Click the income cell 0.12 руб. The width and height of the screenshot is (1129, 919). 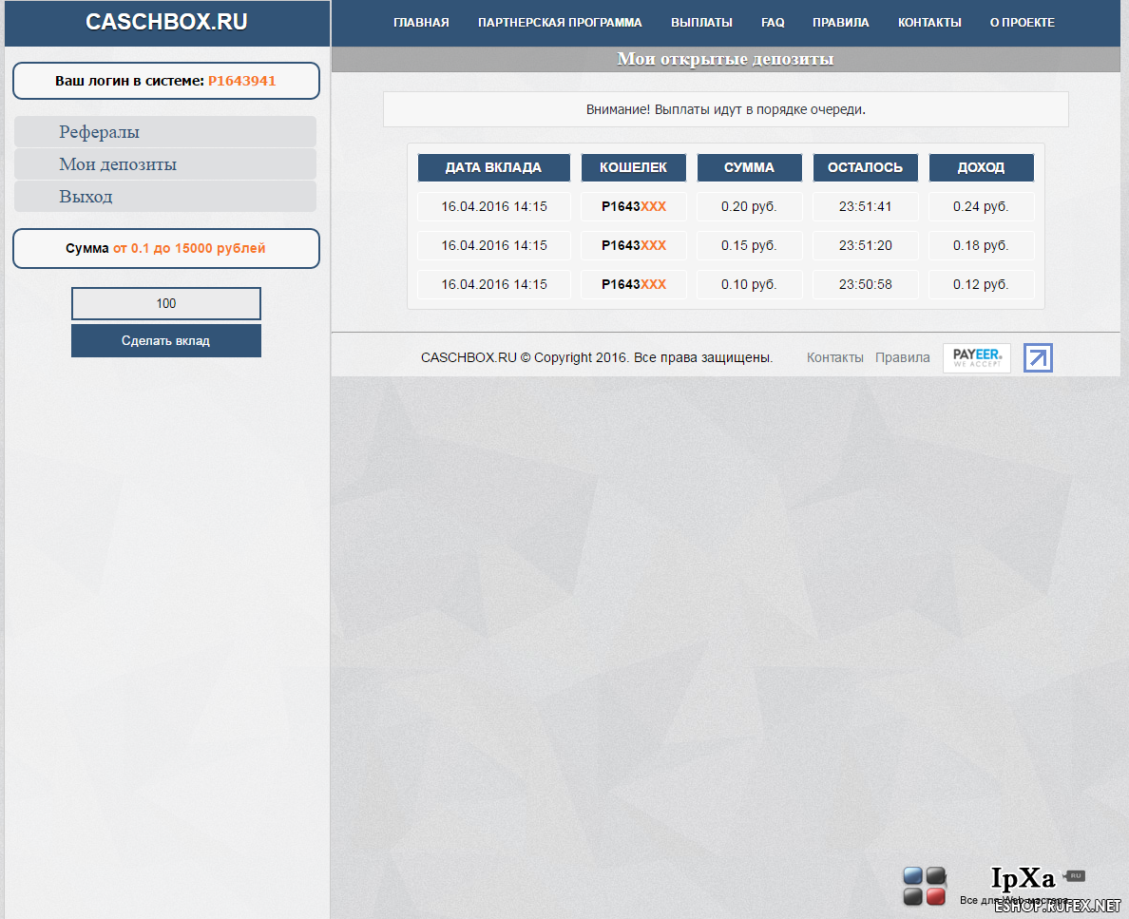click(x=982, y=284)
